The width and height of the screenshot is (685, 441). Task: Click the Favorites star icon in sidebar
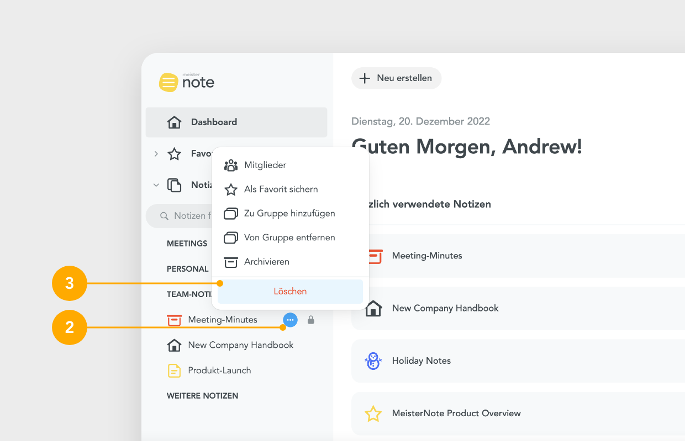(x=174, y=154)
